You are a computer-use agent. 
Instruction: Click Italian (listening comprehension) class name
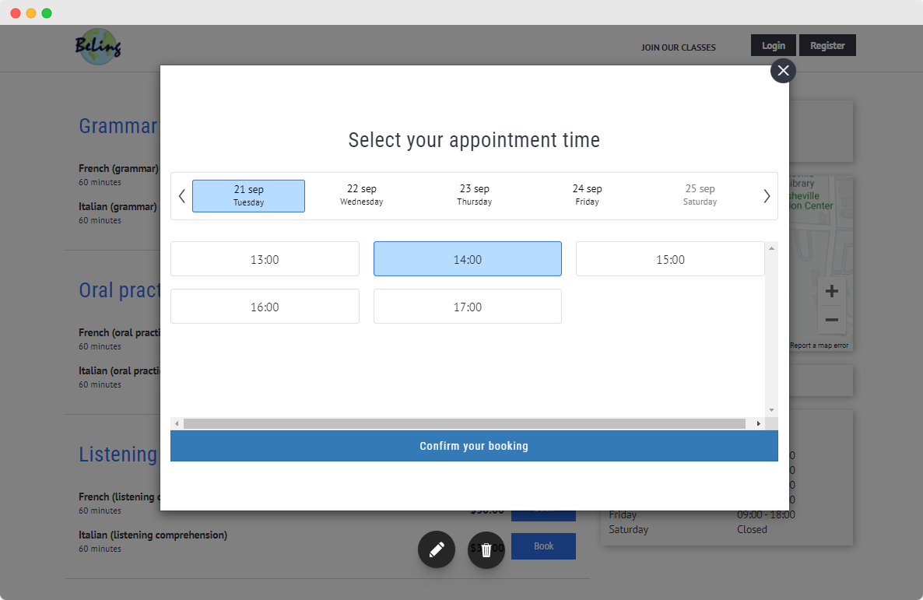(153, 535)
